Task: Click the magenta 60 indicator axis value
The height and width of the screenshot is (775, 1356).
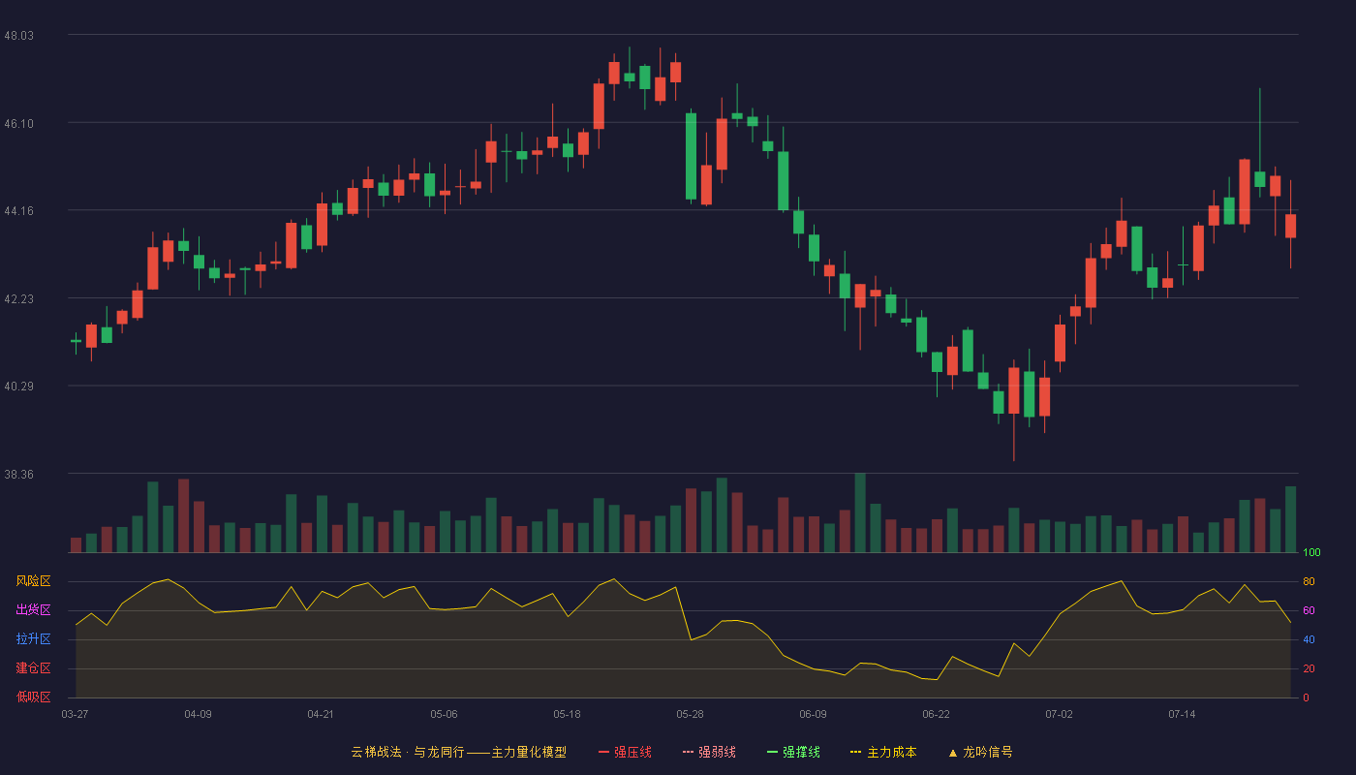Action: click(x=1309, y=610)
